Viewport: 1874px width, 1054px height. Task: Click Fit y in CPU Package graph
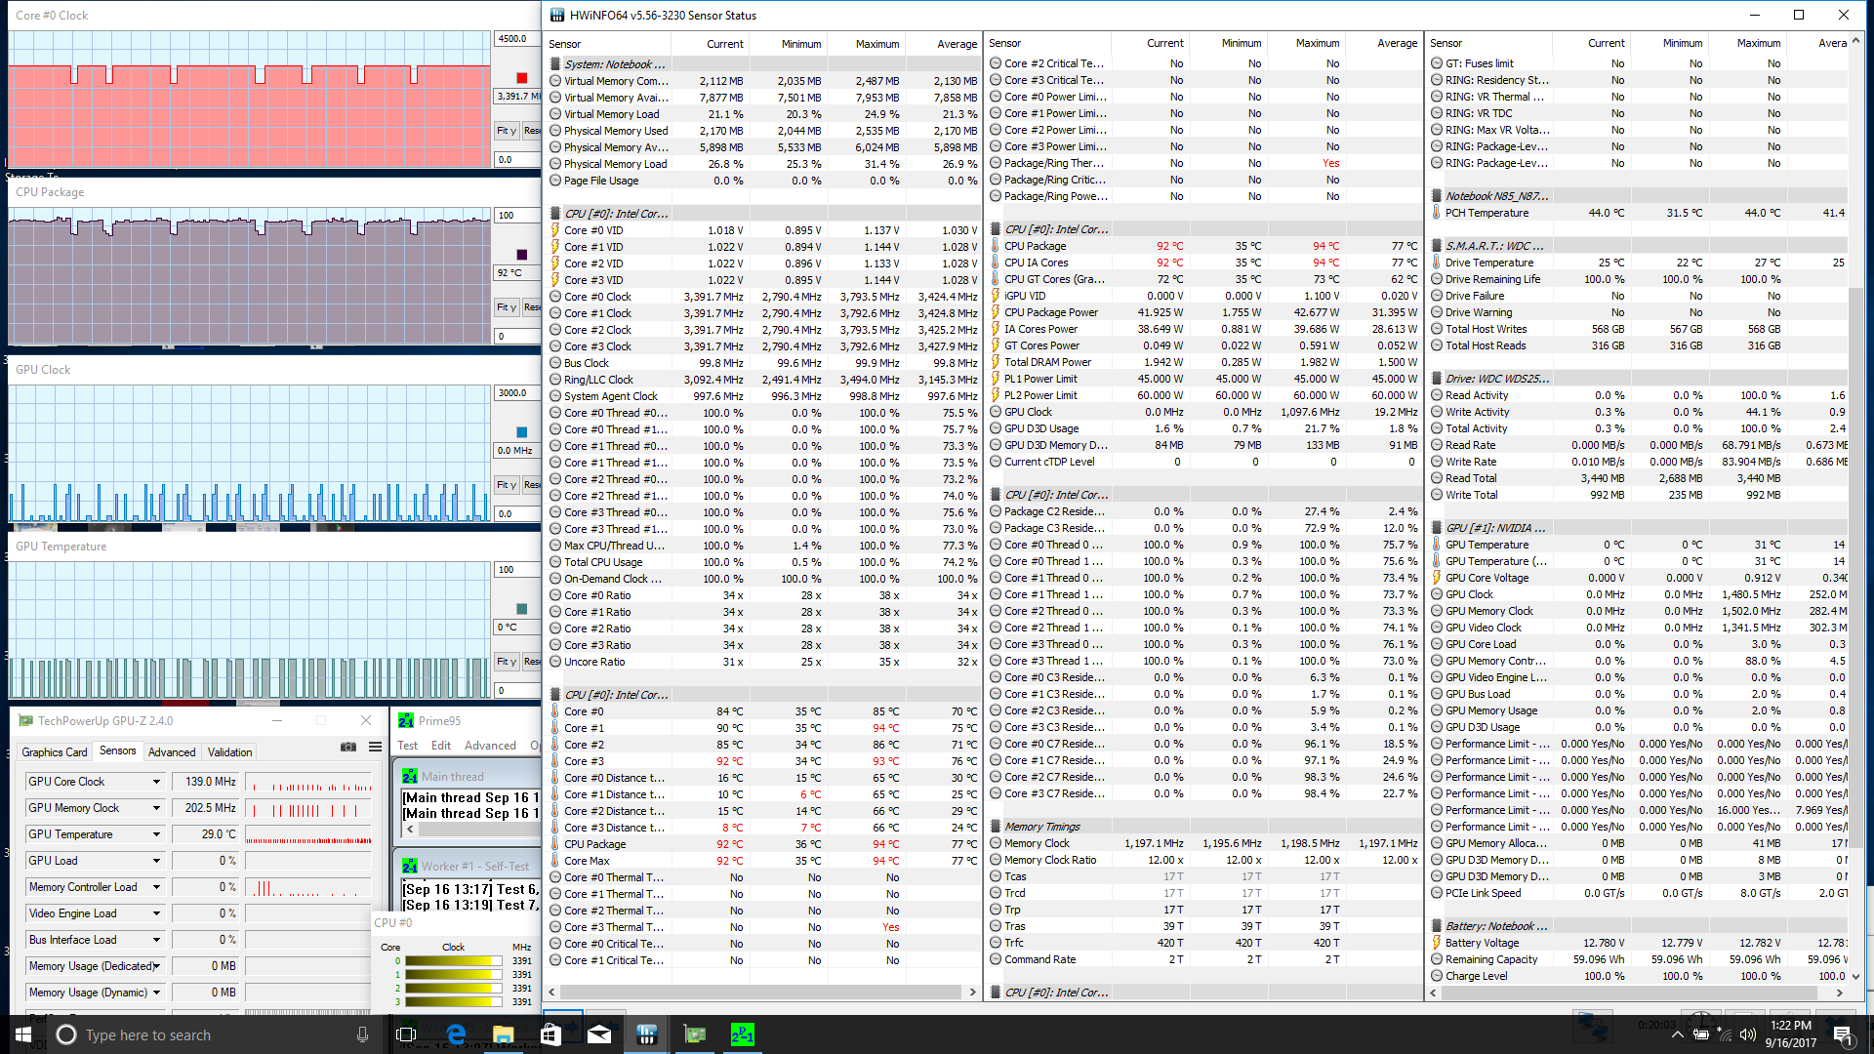click(507, 307)
